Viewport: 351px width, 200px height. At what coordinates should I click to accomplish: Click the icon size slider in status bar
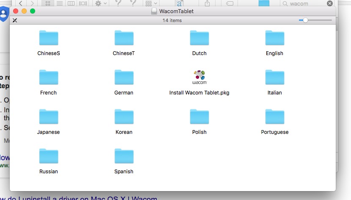[315, 20]
